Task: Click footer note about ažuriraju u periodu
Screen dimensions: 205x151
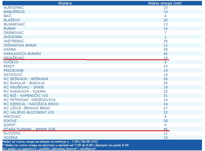Action: (65, 145)
